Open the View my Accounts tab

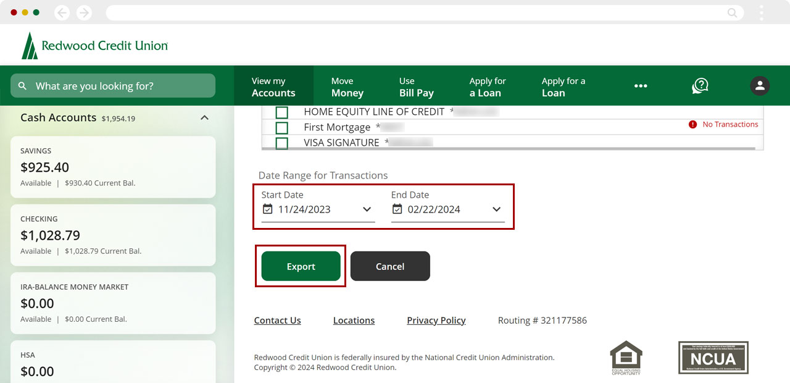point(273,86)
